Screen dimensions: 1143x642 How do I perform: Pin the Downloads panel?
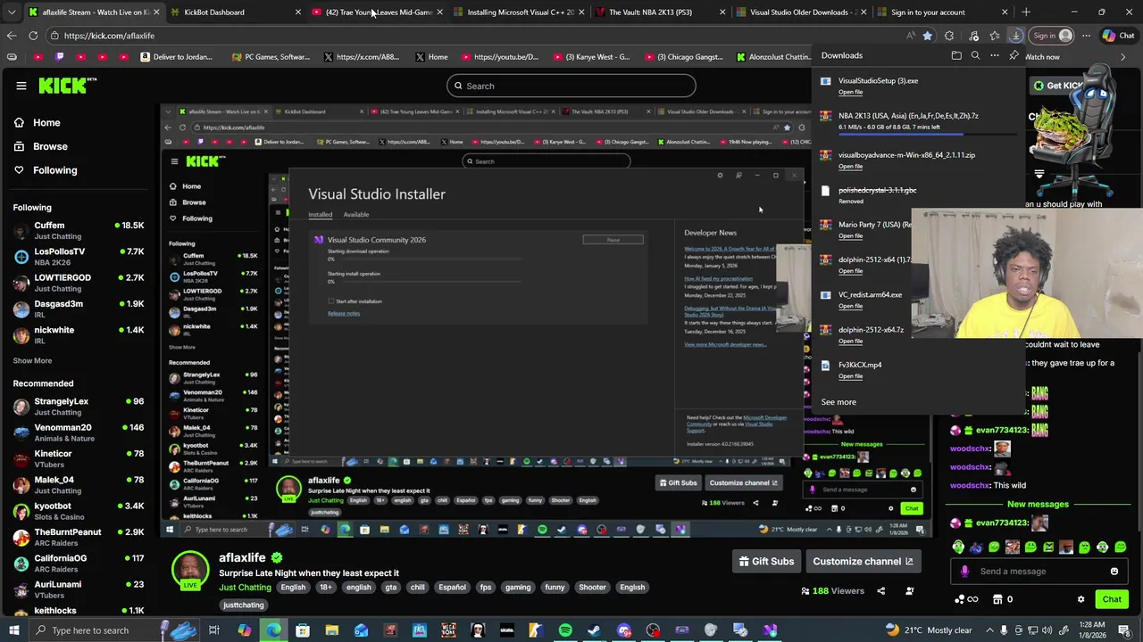pyautogui.click(x=1014, y=55)
